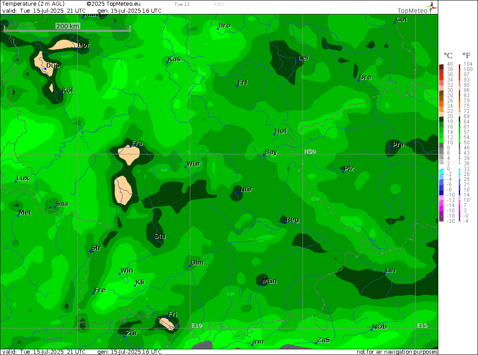Click the not for air navigation purposes note
Viewport: 478px width, 355px height.
pos(397,352)
